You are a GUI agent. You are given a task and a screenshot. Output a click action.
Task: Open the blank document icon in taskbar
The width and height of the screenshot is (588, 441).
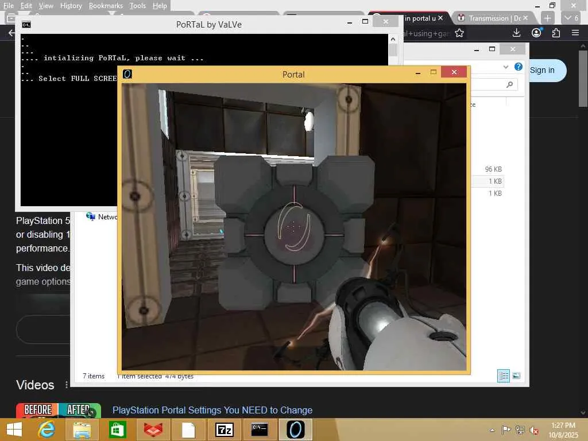188,430
